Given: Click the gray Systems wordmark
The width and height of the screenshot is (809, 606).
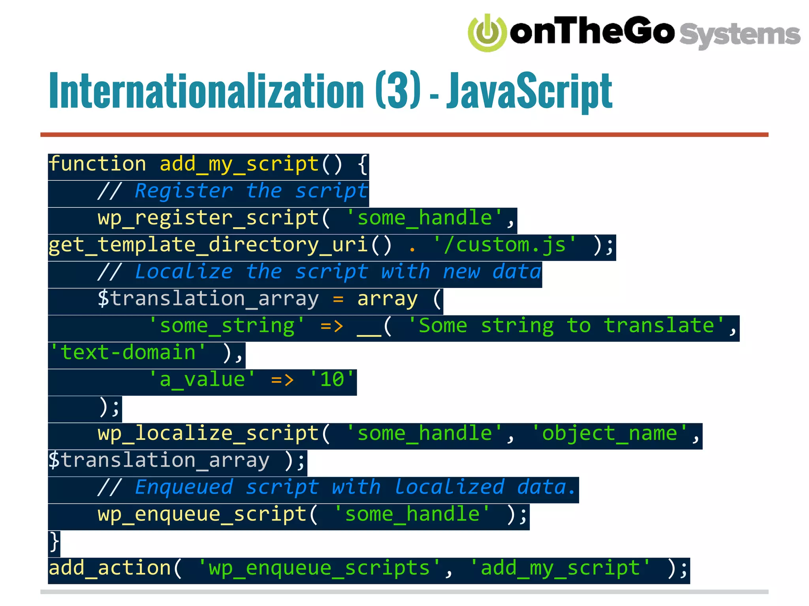Looking at the screenshot, I should pyautogui.click(x=740, y=36).
